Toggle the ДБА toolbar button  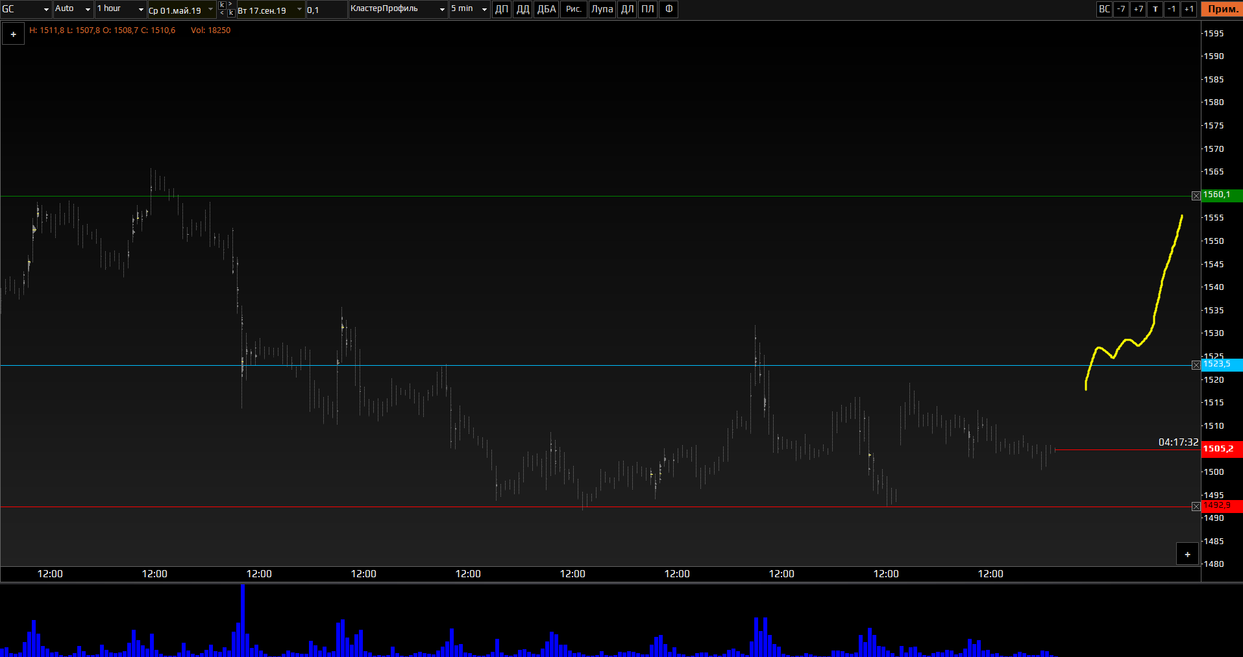click(547, 9)
